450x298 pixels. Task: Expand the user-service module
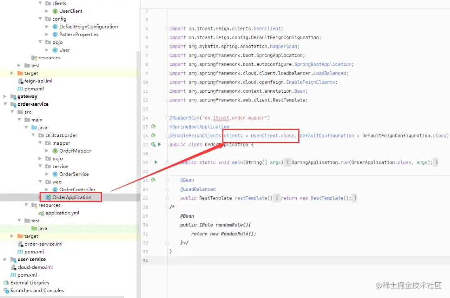coord(5,259)
